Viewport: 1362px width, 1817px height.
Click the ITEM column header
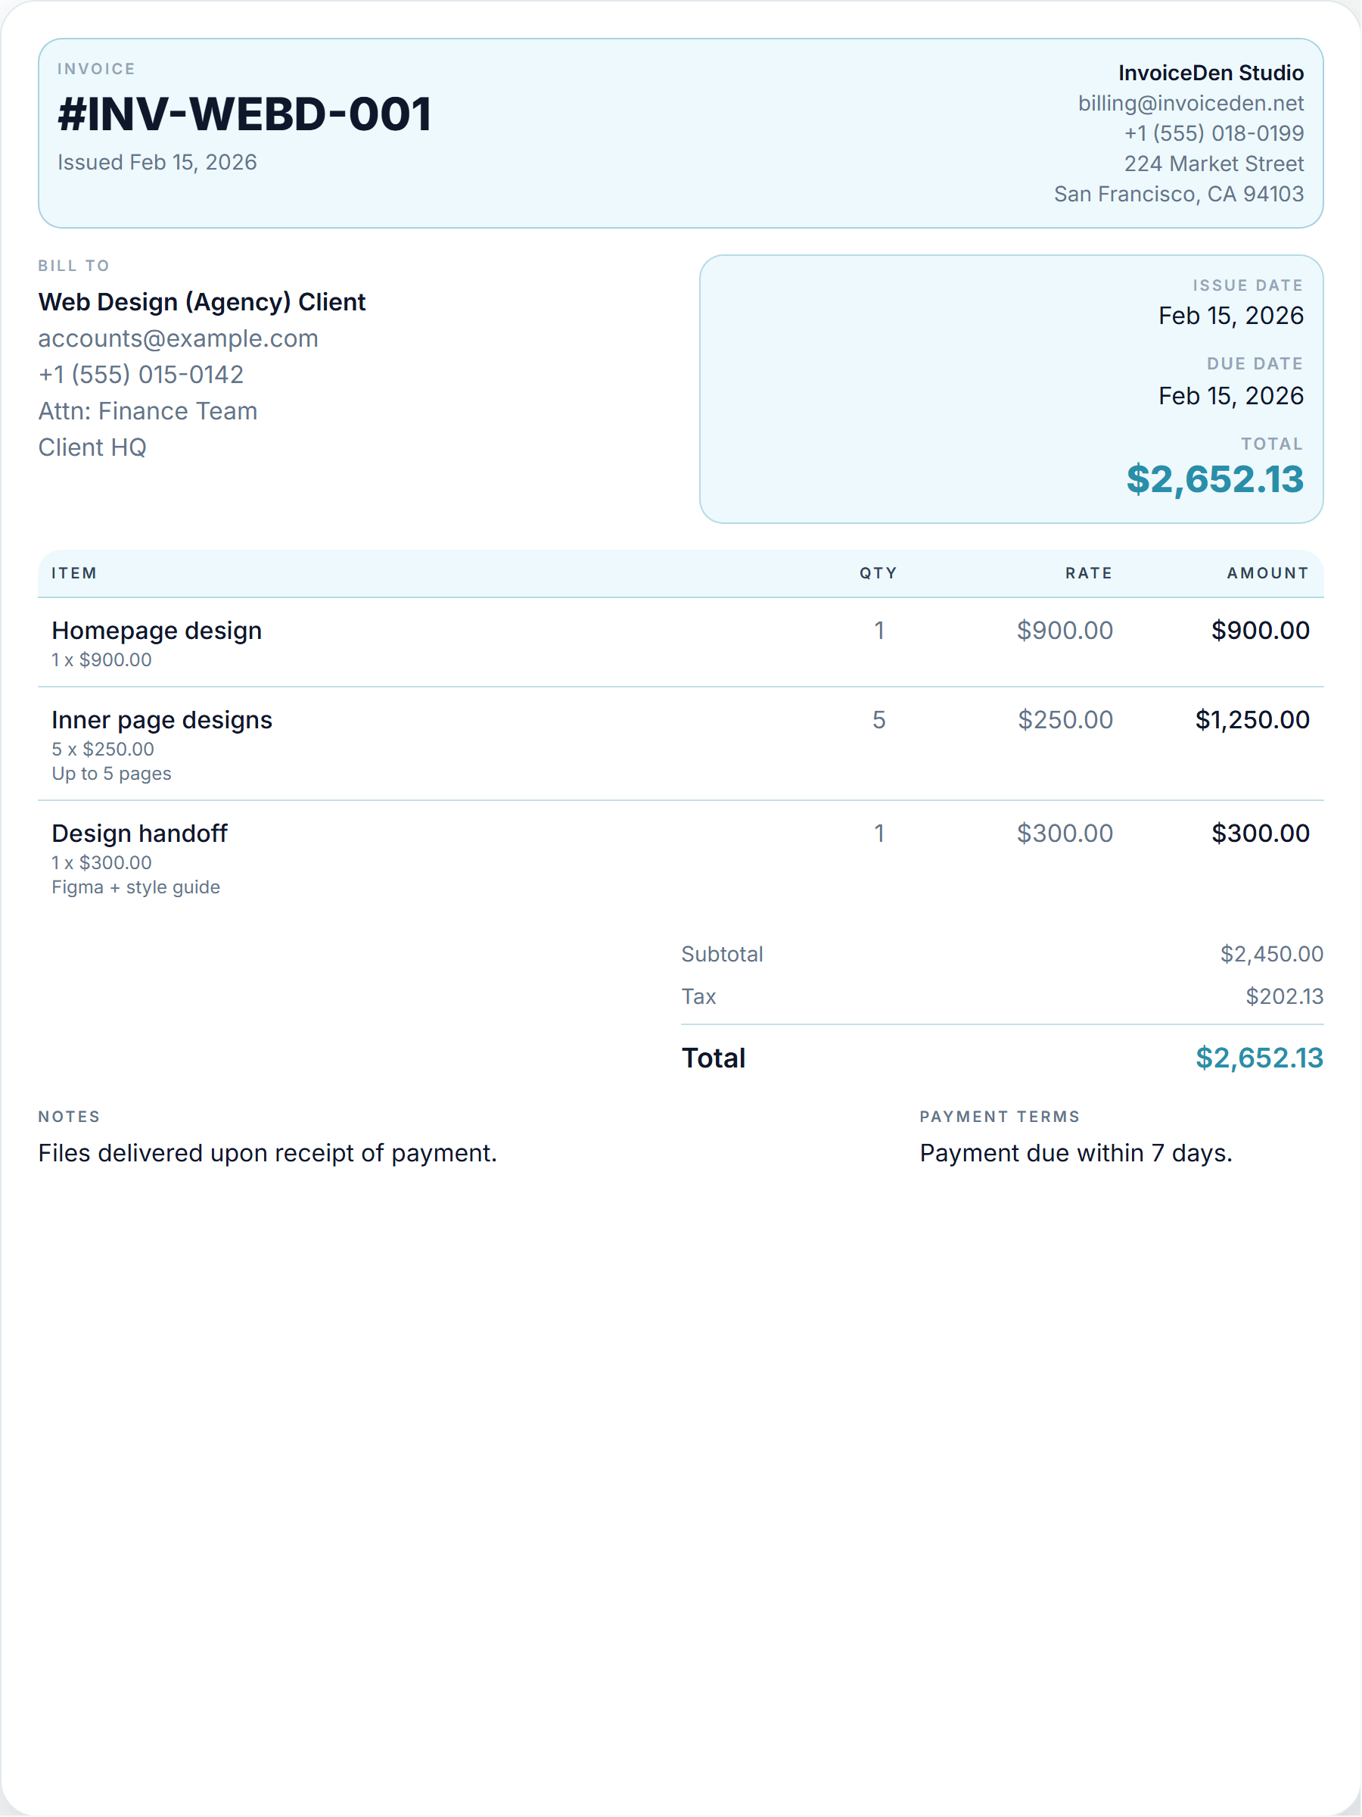tap(74, 573)
